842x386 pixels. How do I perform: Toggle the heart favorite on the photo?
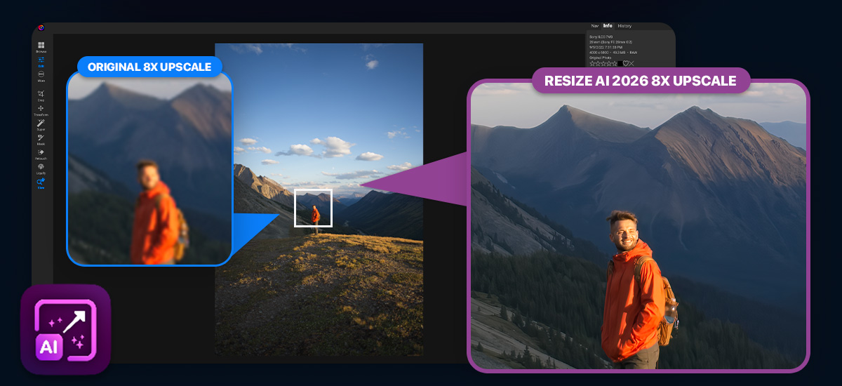[x=626, y=63]
